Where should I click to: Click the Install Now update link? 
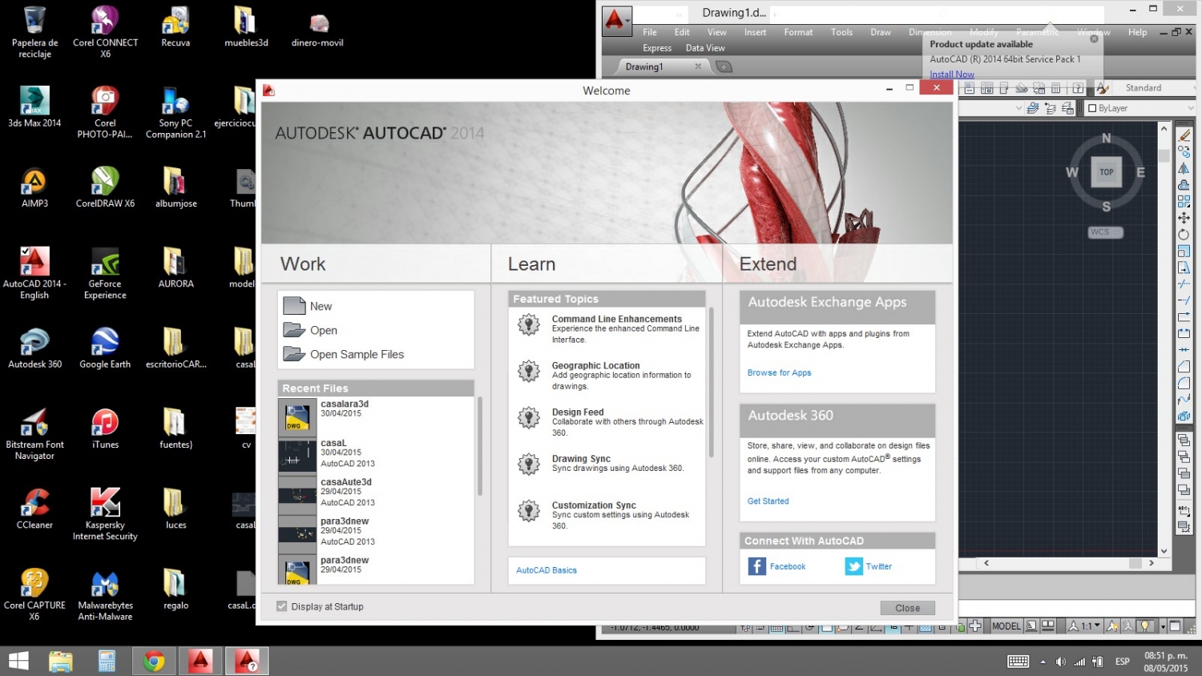(x=951, y=74)
